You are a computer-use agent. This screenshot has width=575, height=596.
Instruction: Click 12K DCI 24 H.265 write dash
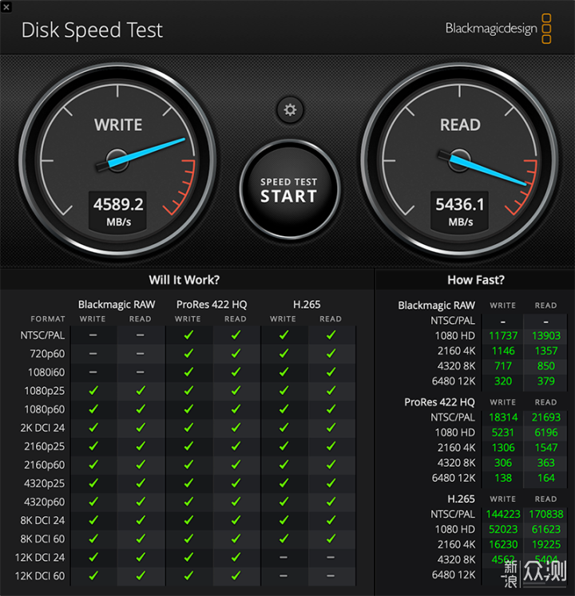(x=284, y=557)
